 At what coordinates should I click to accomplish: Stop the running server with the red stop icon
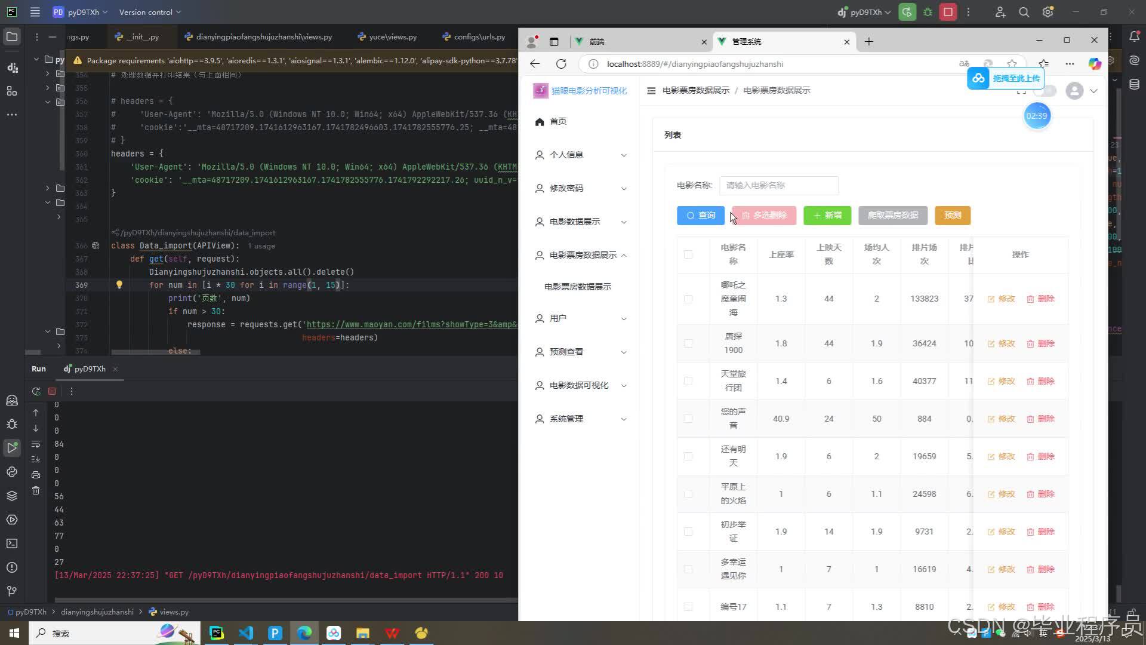click(x=52, y=391)
